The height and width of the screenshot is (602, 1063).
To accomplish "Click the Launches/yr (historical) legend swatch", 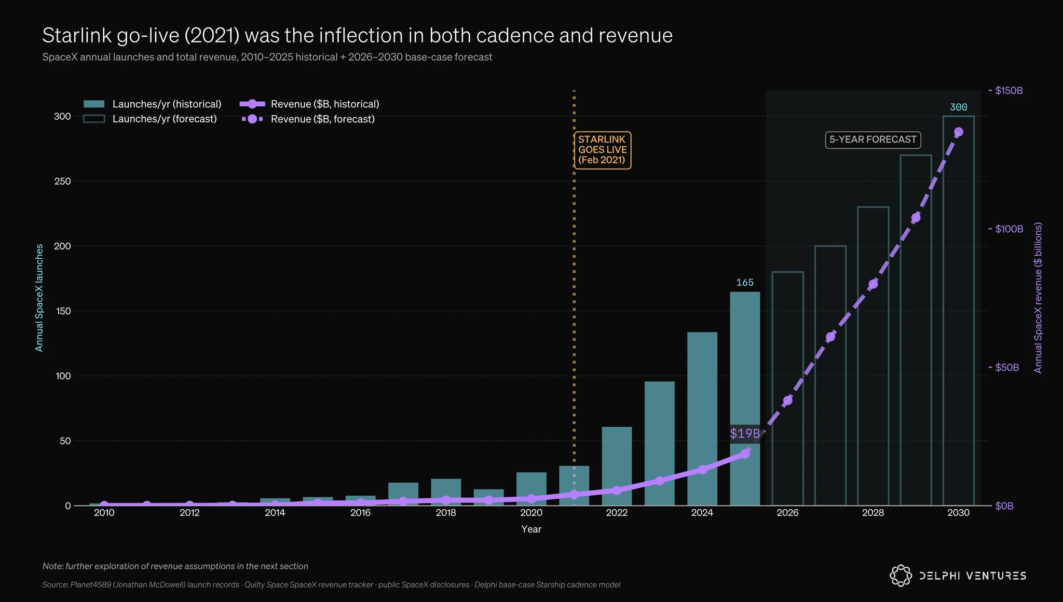I will click(x=94, y=104).
